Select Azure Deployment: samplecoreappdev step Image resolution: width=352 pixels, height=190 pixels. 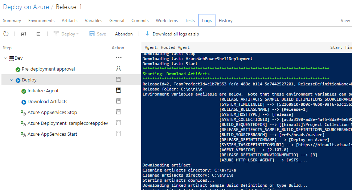point(68,123)
